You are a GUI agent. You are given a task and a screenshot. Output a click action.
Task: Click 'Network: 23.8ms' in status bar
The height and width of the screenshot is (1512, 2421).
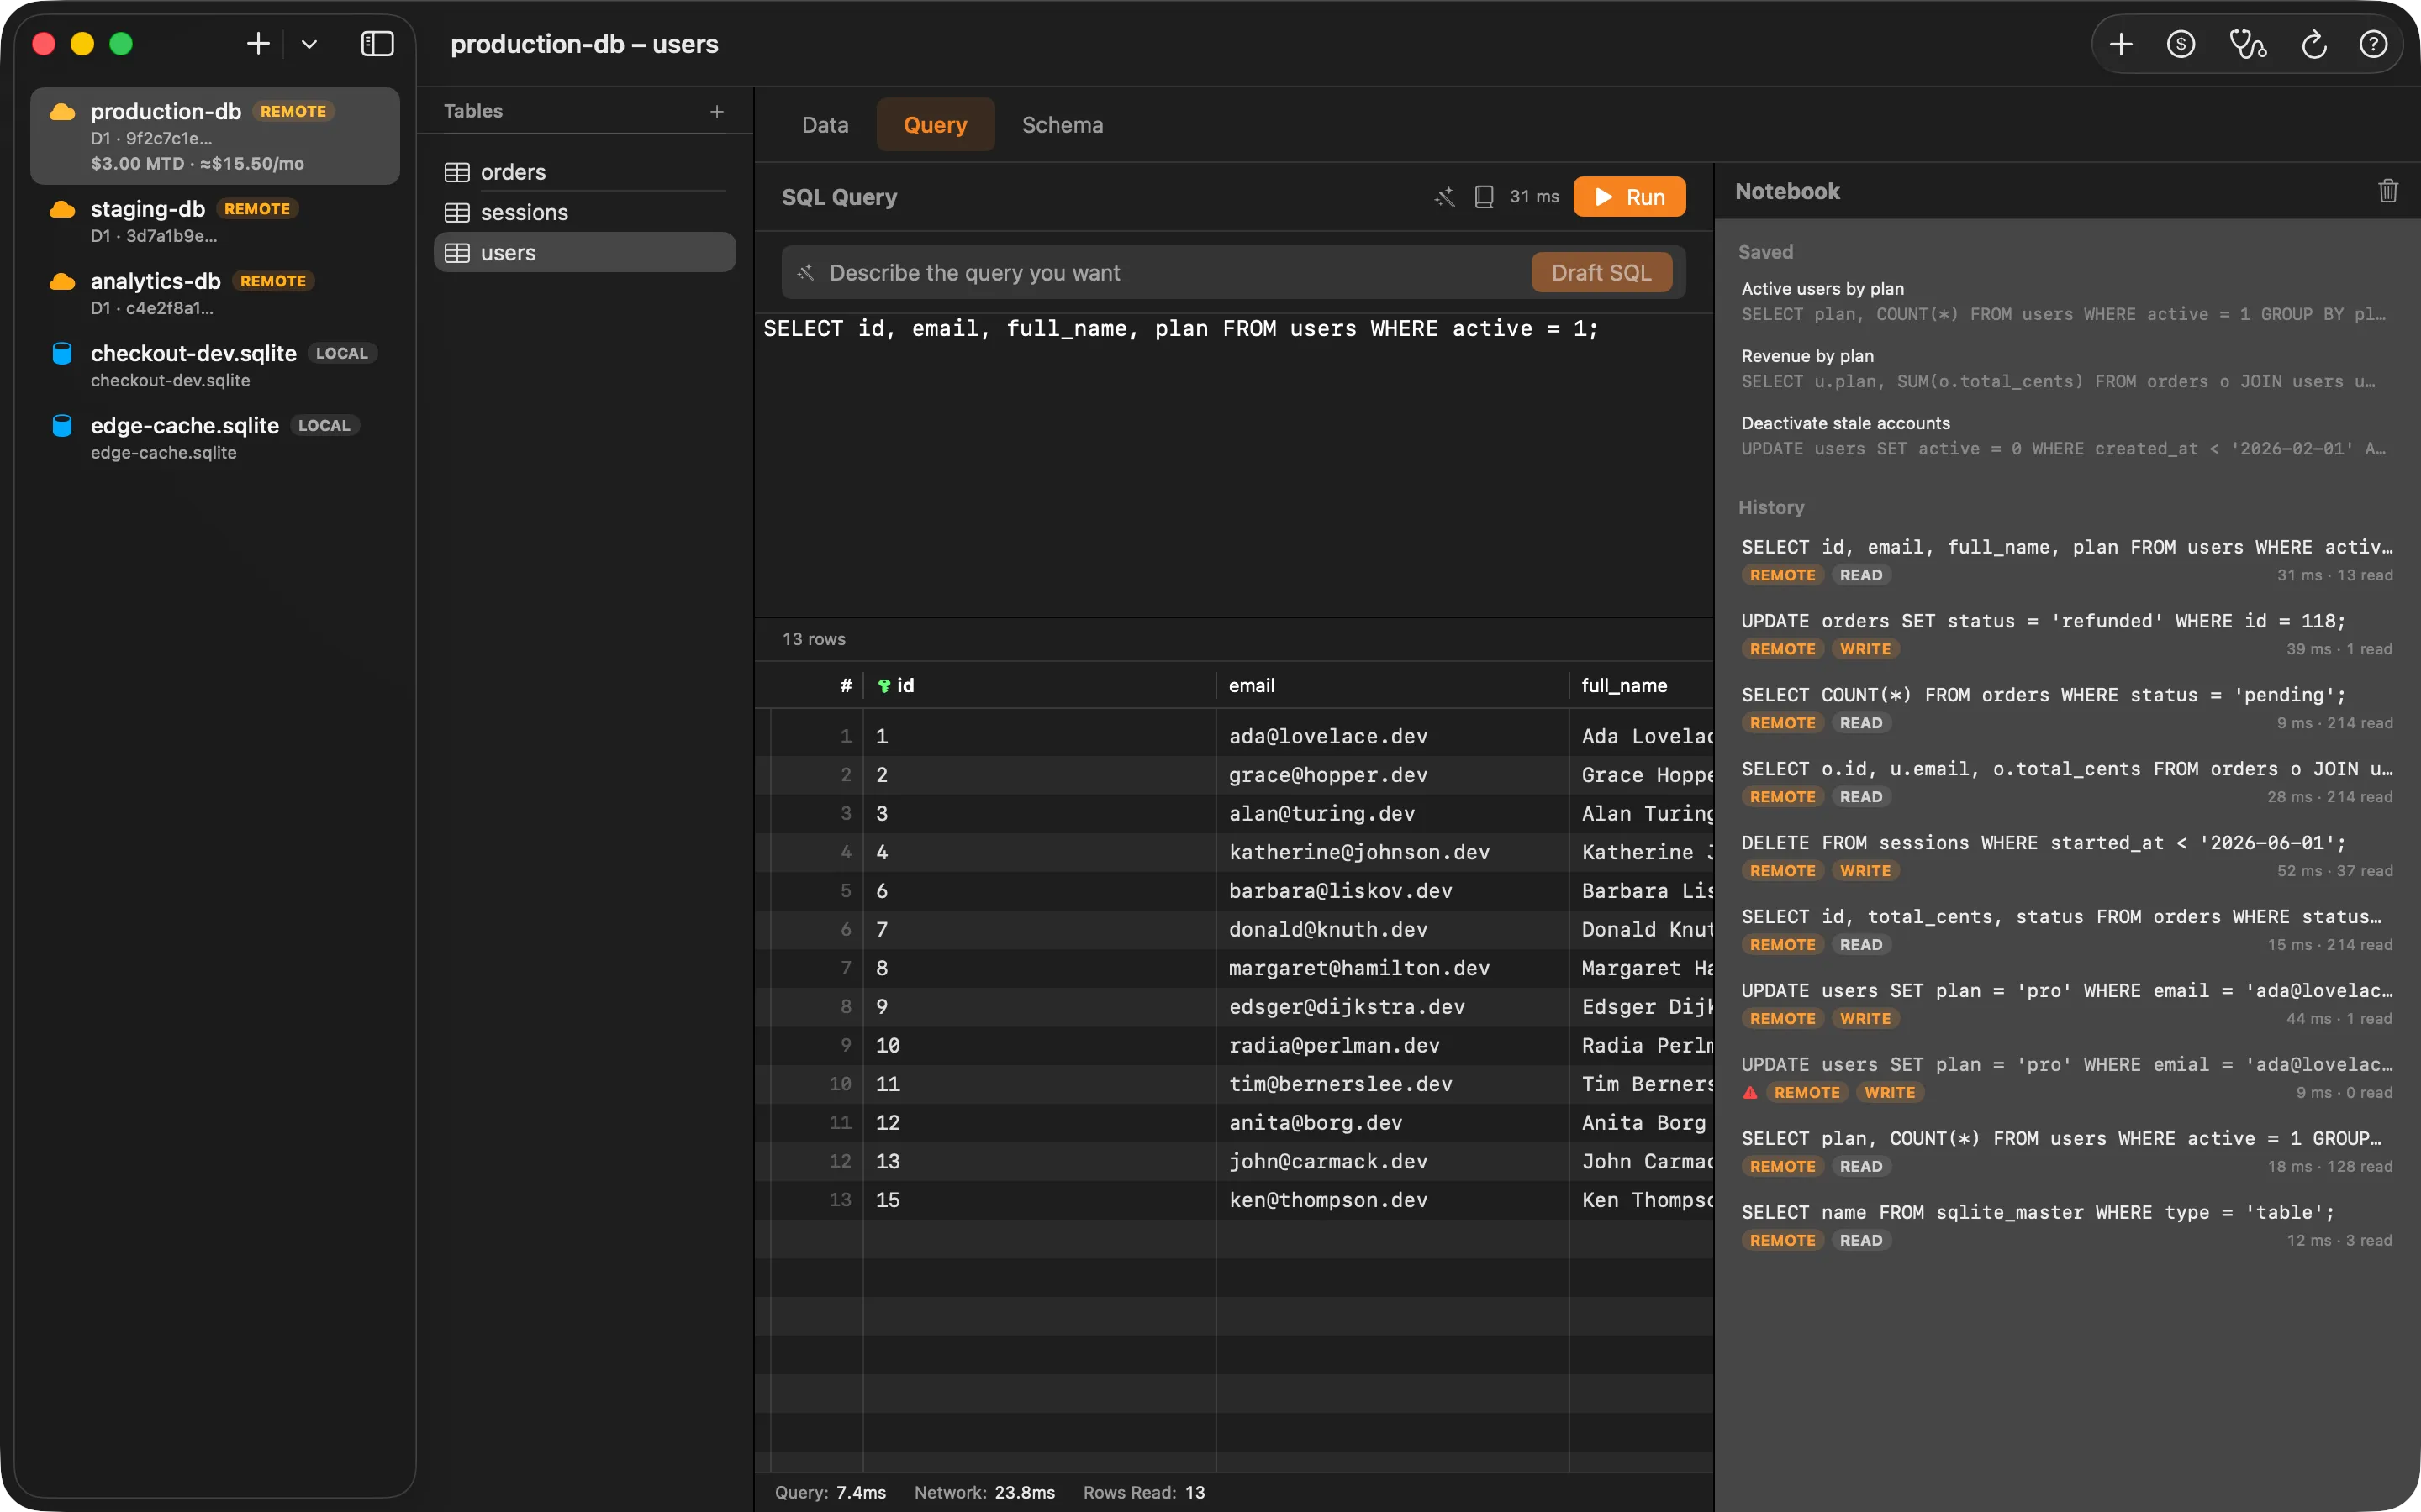click(x=984, y=1492)
